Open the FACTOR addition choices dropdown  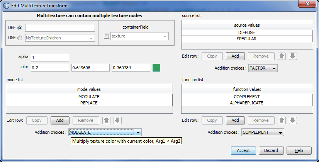tap(263, 68)
